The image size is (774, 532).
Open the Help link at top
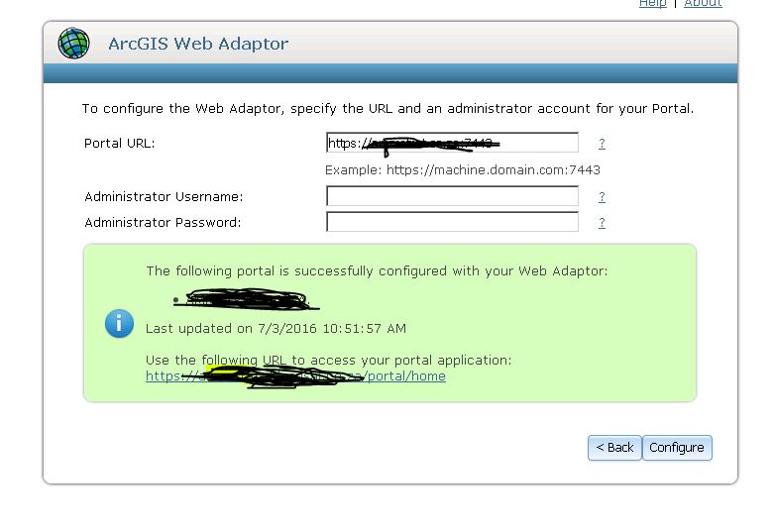[652, 4]
